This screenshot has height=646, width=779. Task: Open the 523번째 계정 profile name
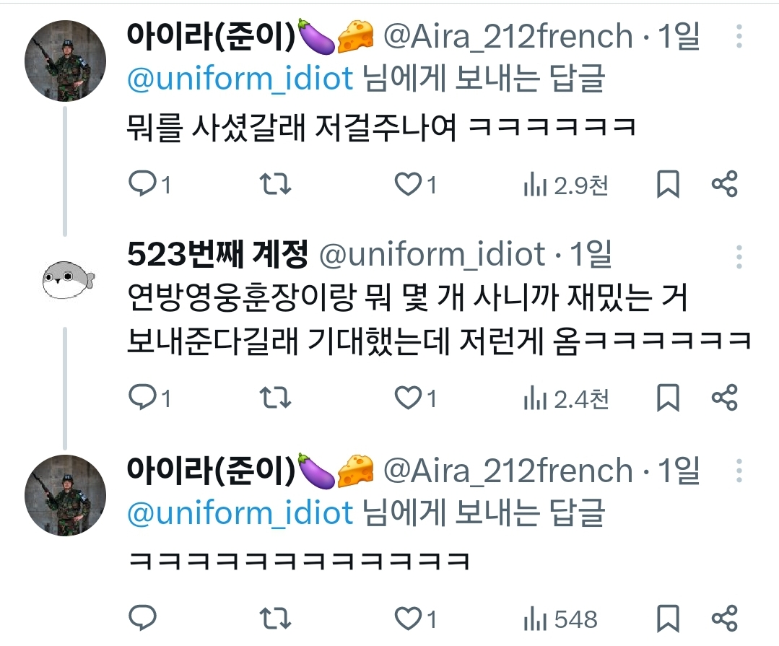(x=217, y=254)
